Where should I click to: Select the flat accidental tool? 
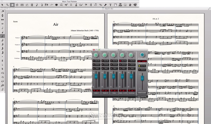(x=3, y=65)
